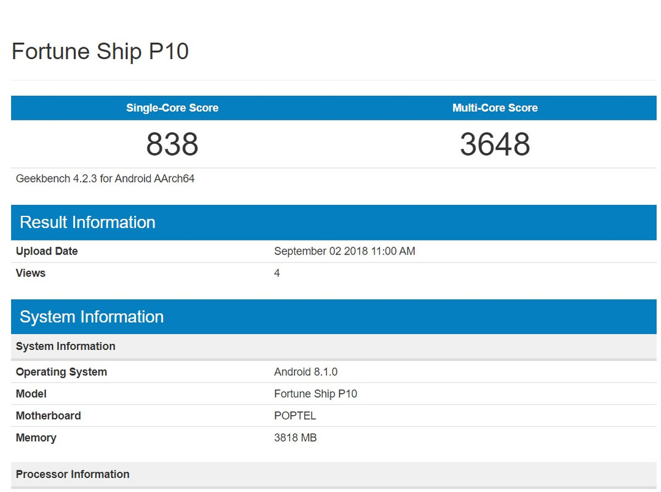The image size is (661, 492).
Task: Click the Views count value 4
Action: tap(277, 272)
